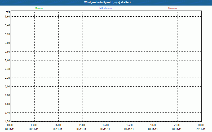This screenshot has width=212, height=132.
Task: Click the 09:00 time axis label
Action: pos(82,125)
